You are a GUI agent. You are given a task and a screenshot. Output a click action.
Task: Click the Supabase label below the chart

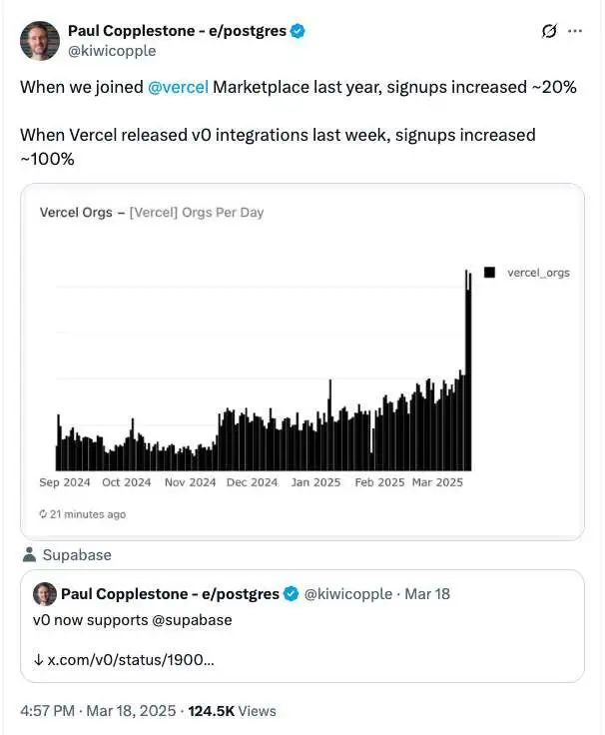pos(77,554)
